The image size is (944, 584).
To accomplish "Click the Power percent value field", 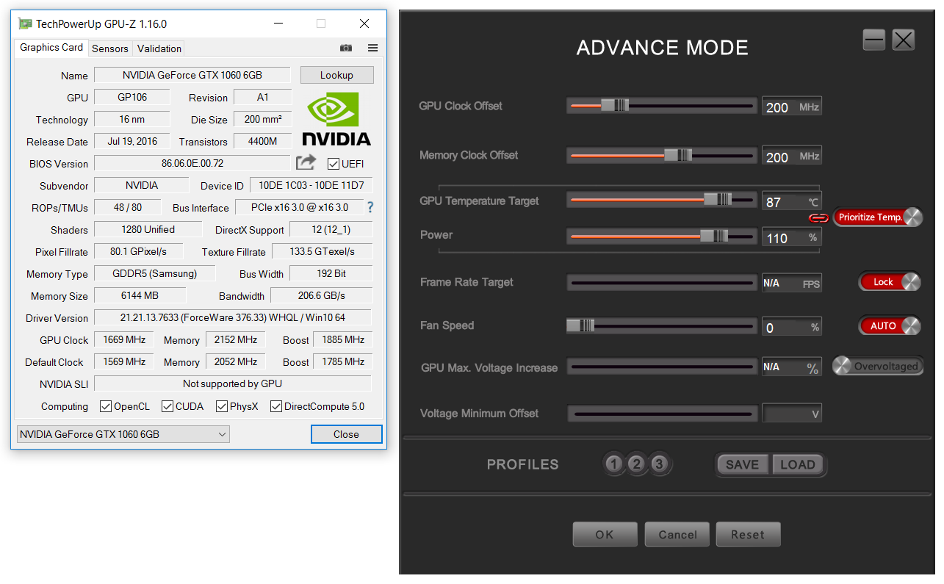I will 792,238.
